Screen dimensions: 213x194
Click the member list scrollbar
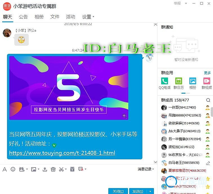(212, 112)
